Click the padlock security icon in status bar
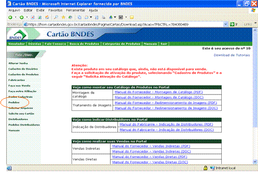 click(x=206, y=168)
